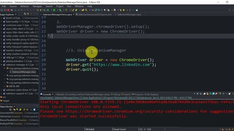
Task: Open the Project menu
Action: [x=60, y=6]
